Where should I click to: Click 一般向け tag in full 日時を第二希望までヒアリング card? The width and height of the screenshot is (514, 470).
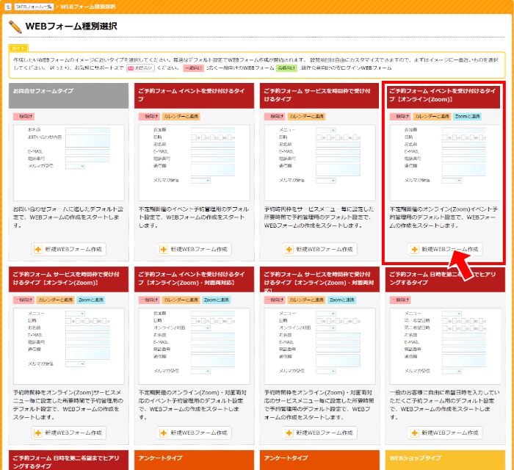pyautogui.click(x=400, y=300)
